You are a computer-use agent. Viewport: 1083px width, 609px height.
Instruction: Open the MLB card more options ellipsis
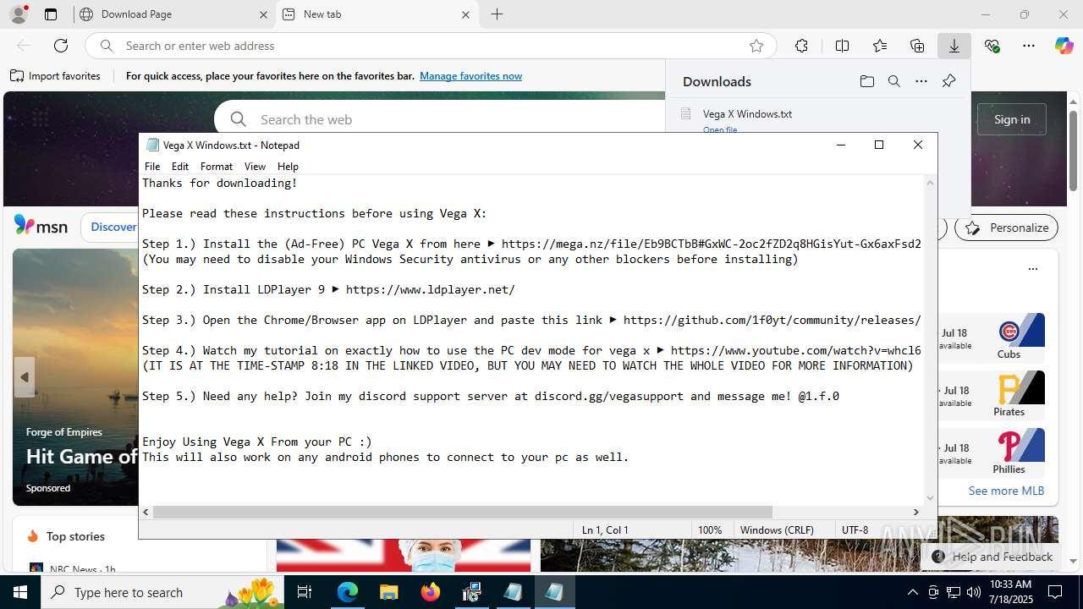[x=1032, y=269]
